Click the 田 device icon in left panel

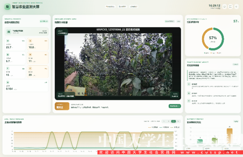[x=9, y=31]
